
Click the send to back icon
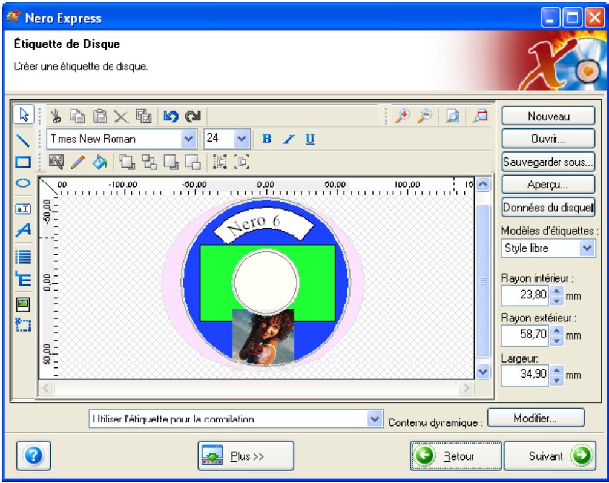click(149, 162)
